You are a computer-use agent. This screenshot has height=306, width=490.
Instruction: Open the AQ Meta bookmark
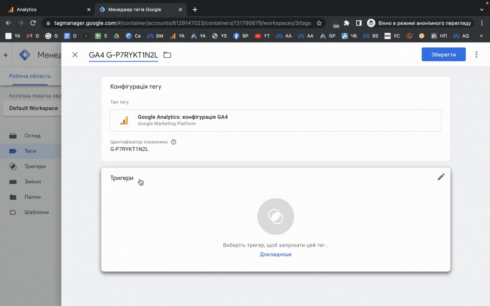461,36
